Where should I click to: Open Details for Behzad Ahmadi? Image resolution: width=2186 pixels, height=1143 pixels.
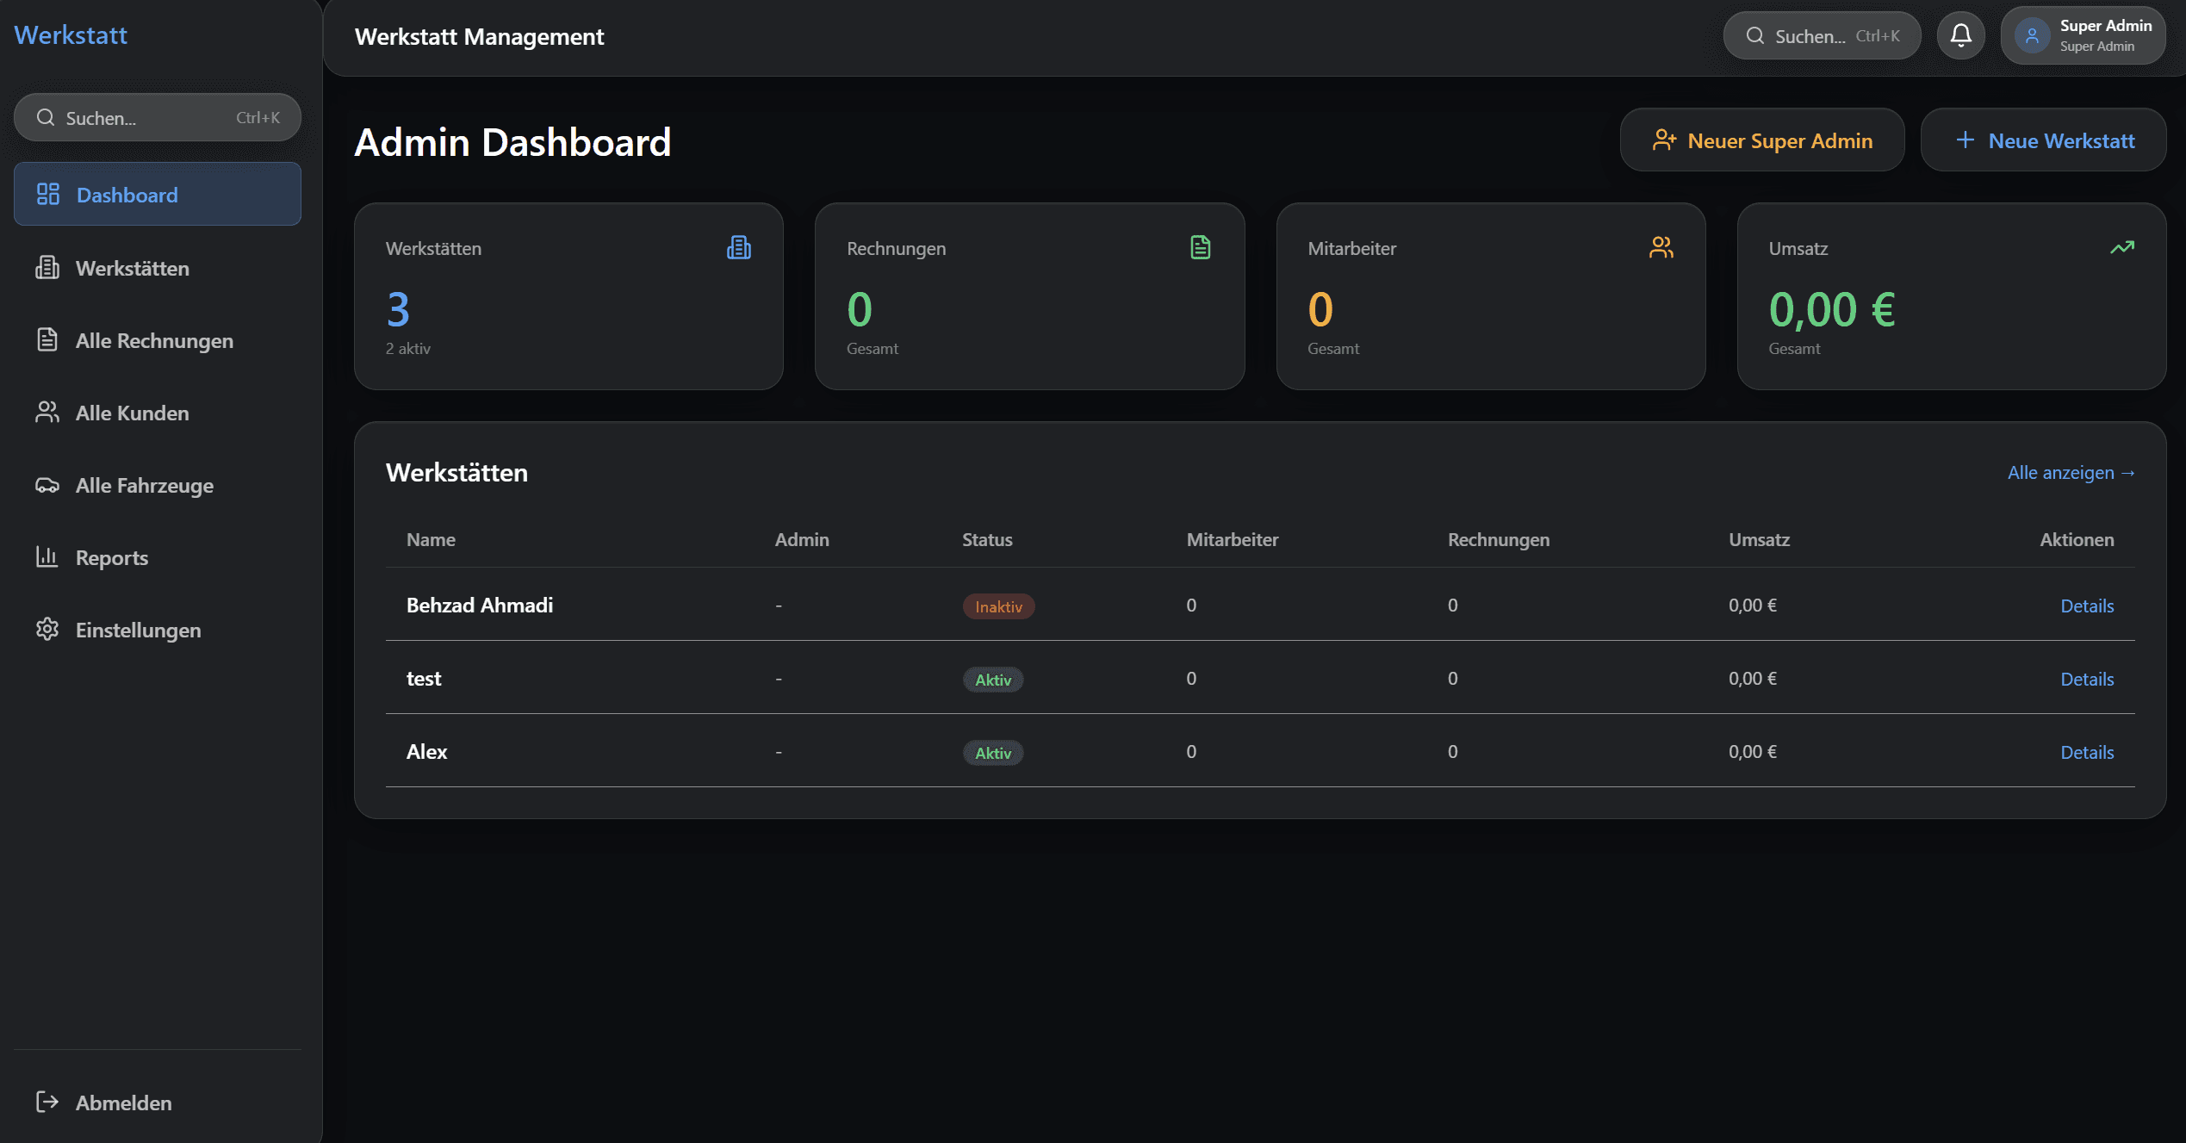tap(2086, 606)
